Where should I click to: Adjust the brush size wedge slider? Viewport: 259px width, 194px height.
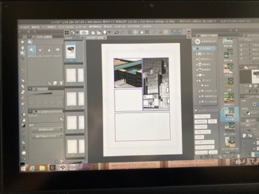(41, 93)
